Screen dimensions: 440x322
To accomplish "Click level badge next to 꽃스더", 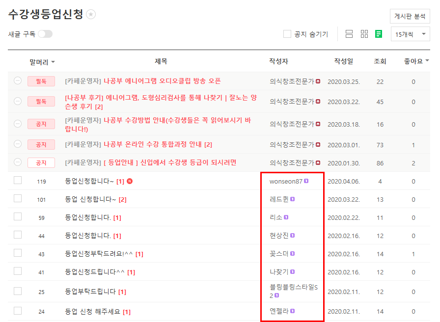I will [292, 254].
